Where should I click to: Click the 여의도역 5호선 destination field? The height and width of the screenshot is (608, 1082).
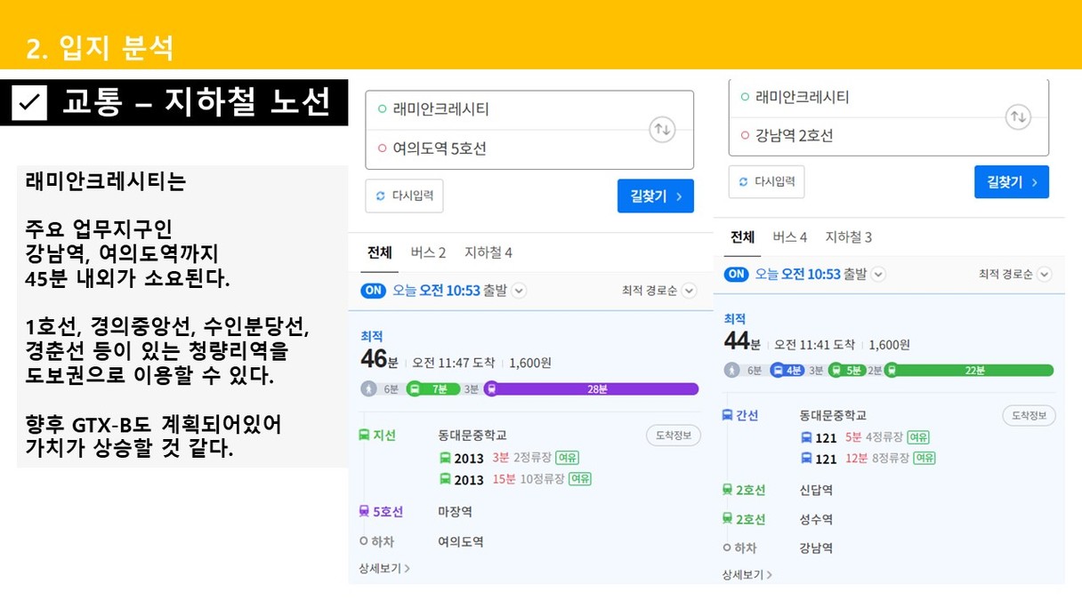[x=529, y=149]
